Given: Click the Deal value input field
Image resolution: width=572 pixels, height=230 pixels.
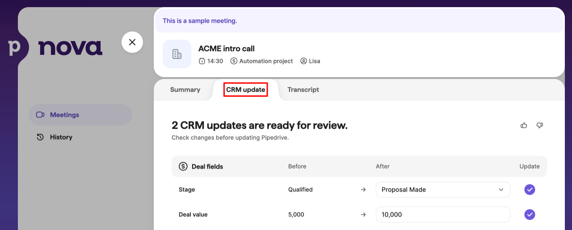Looking at the screenshot, I should 443,214.
